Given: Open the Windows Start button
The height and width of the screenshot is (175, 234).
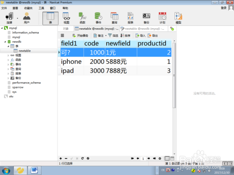Looking at the screenshot, I should pos(6,171).
